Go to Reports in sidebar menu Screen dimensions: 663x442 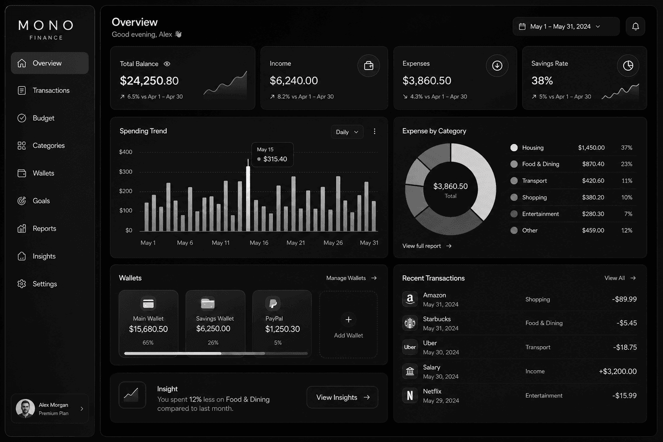[50, 228]
